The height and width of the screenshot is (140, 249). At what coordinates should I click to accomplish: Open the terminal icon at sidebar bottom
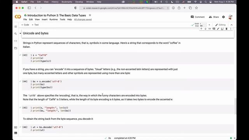[16, 133]
